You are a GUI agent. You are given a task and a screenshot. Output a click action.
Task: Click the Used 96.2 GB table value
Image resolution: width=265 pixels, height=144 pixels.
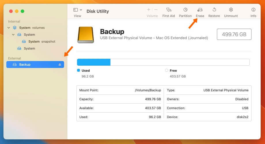pyautogui.click(x=155, y=117)
